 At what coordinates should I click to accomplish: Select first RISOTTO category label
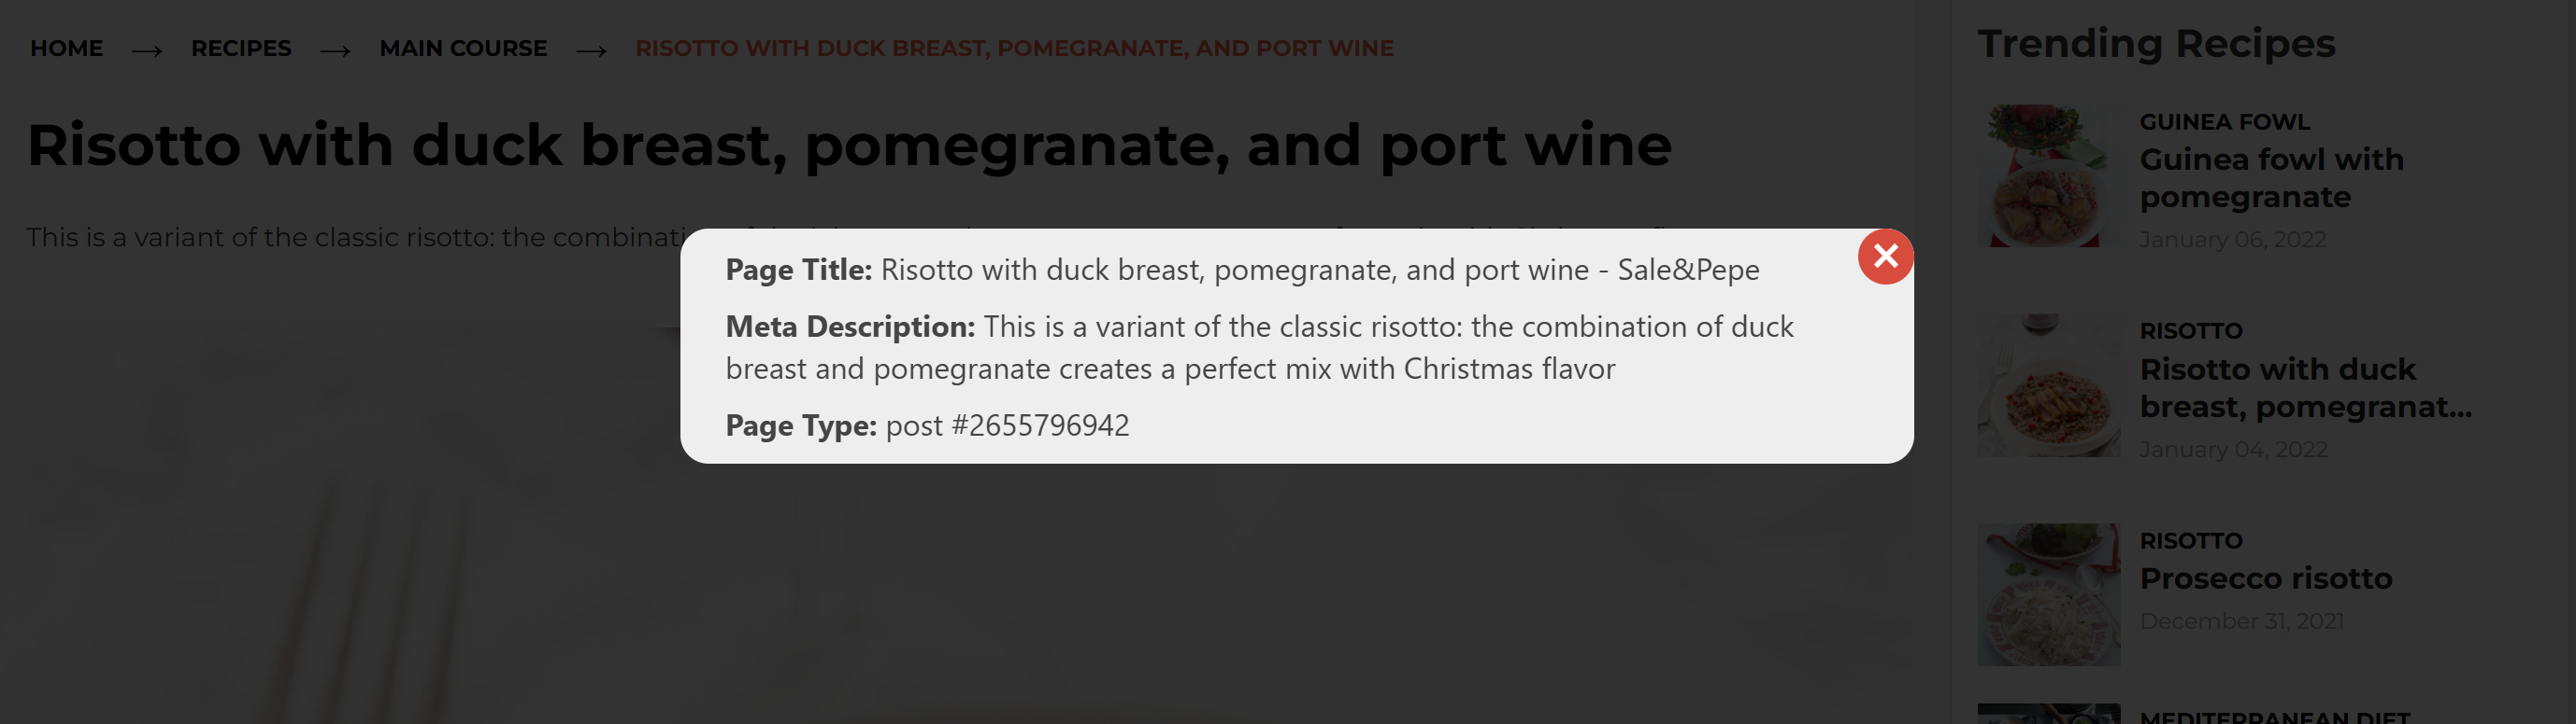tap(2190, 330)
